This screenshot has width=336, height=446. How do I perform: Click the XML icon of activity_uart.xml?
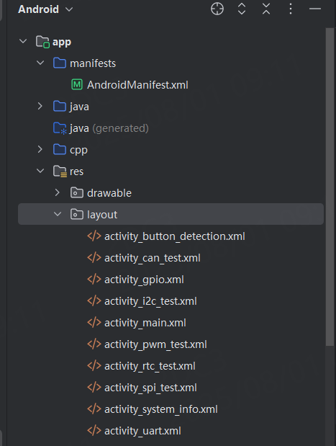94,430
